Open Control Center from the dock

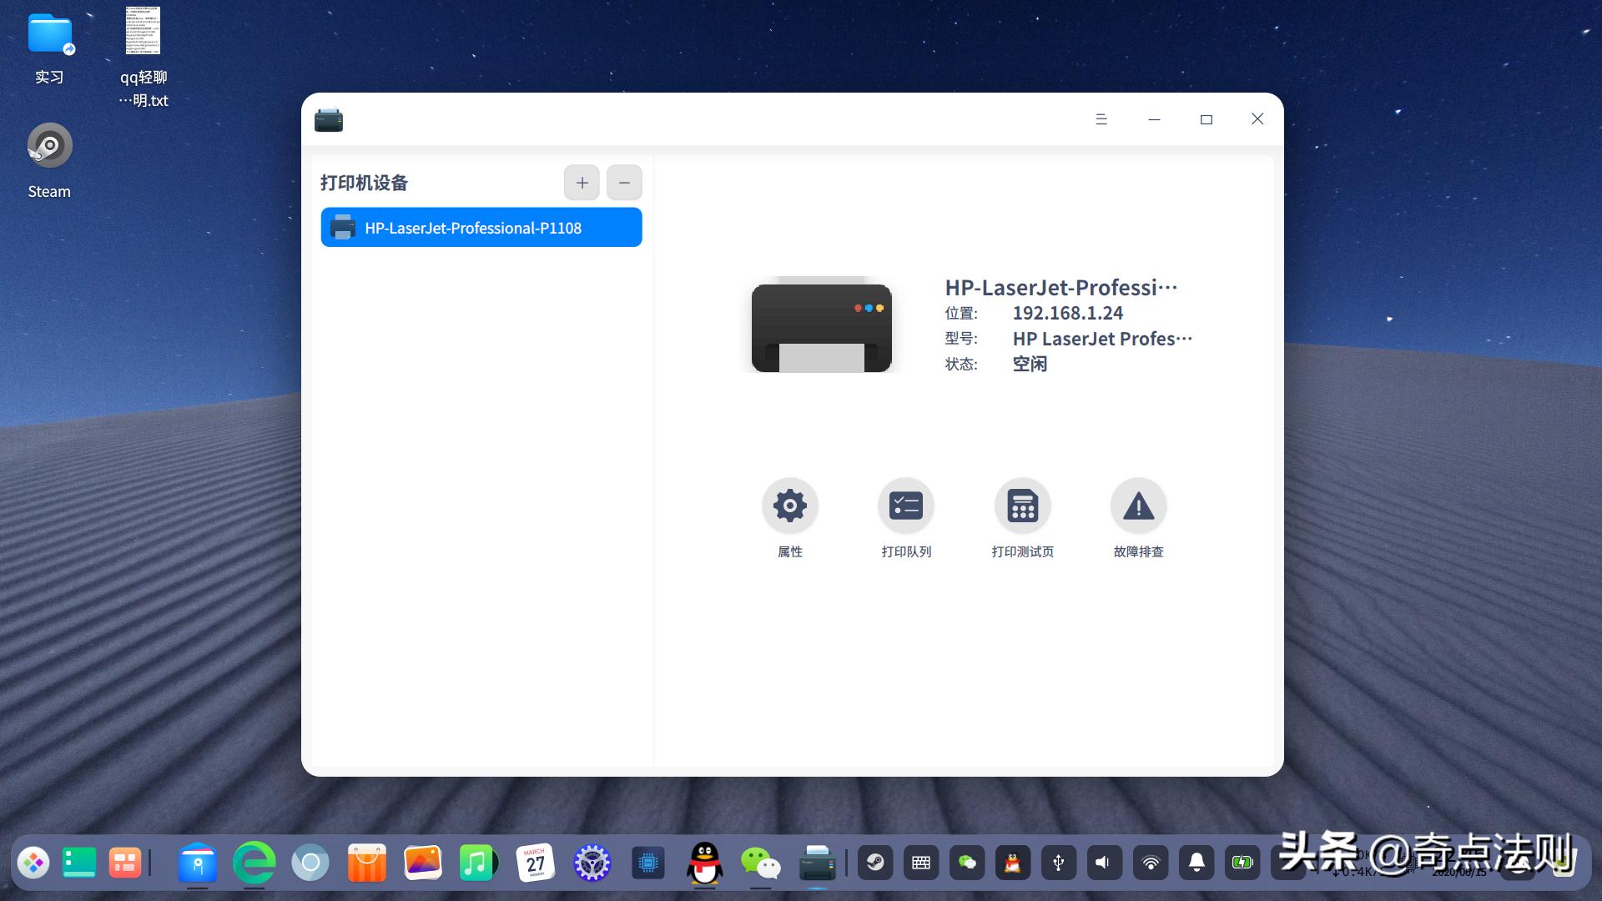[592, 863]
